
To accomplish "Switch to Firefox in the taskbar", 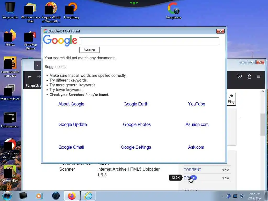I will (72, 196).
